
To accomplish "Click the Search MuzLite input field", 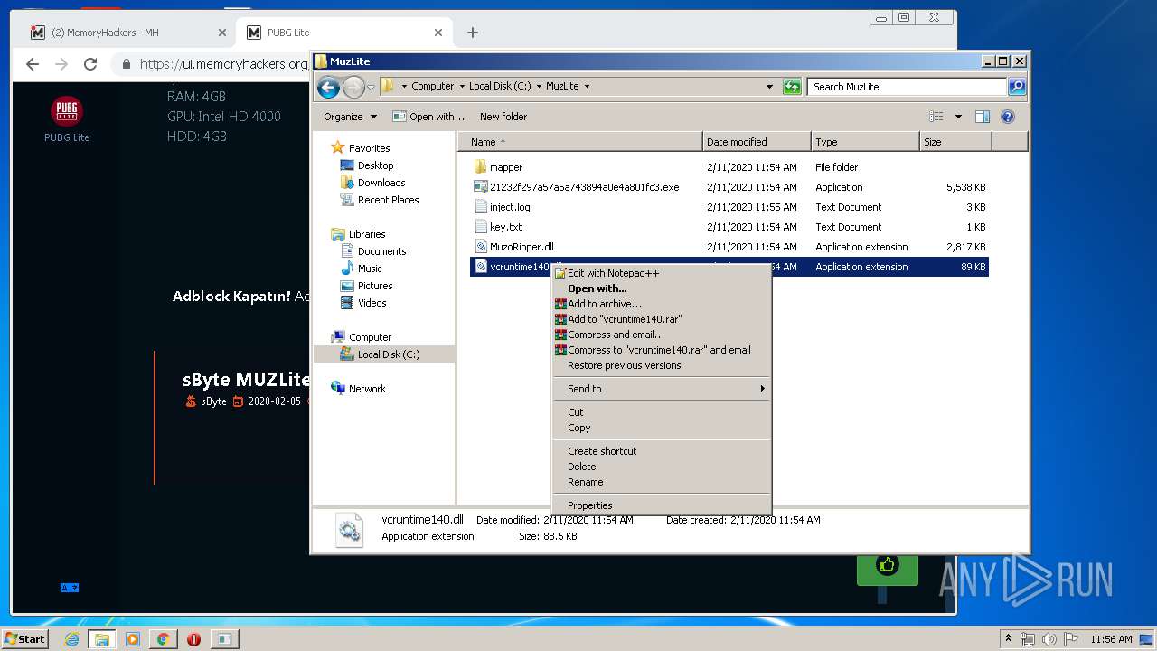I will (x=907, y=87).
